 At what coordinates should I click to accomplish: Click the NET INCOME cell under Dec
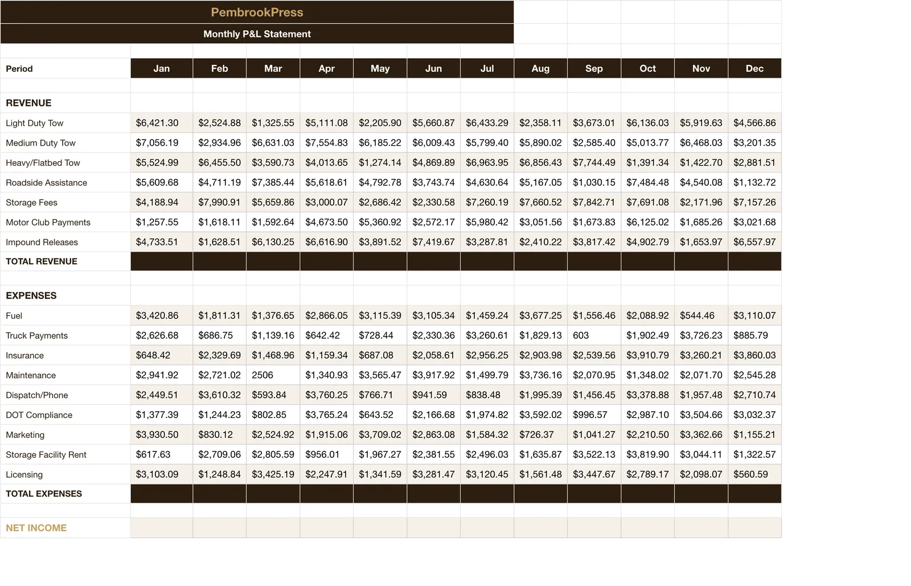[754, 528]
